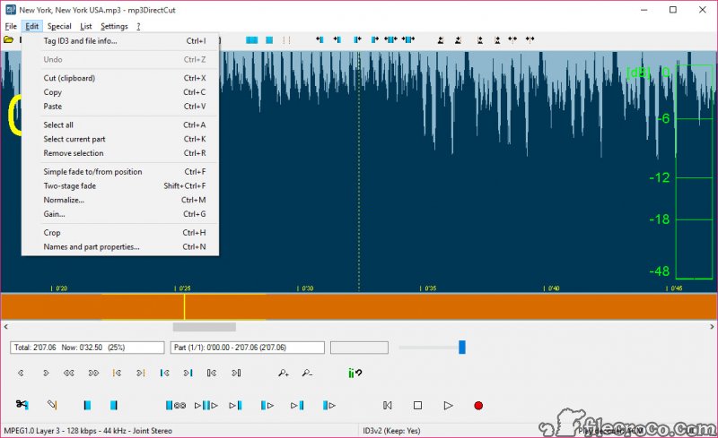718x438 pixels.
Task: Click the single right arrow navigation icon
Action: (46, 374)
